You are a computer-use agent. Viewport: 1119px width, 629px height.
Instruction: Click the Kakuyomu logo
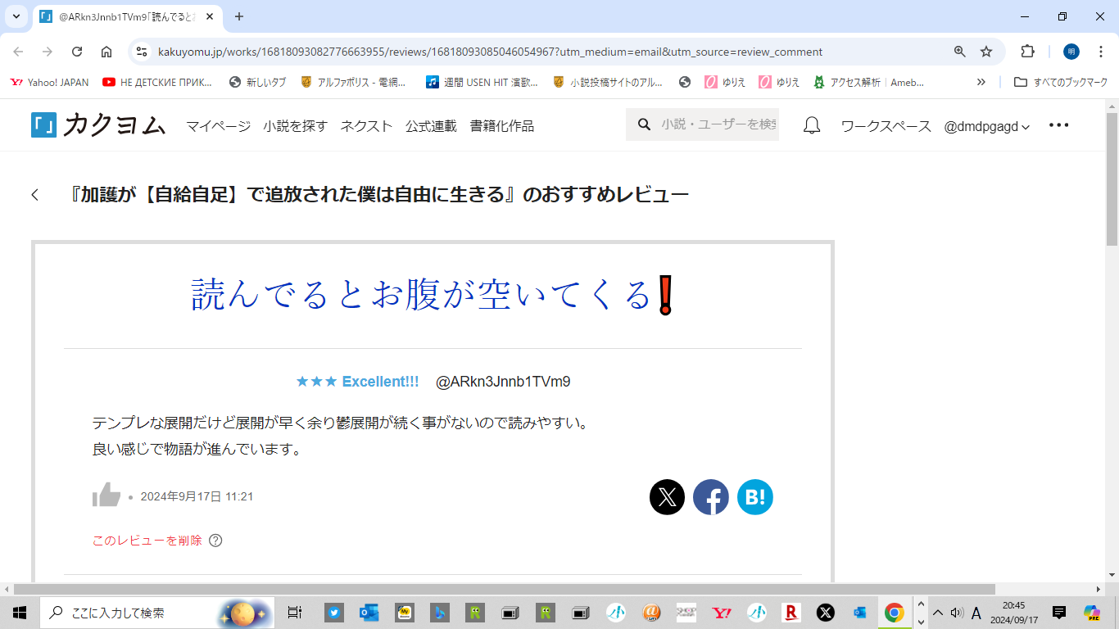[x=98, y=125]
